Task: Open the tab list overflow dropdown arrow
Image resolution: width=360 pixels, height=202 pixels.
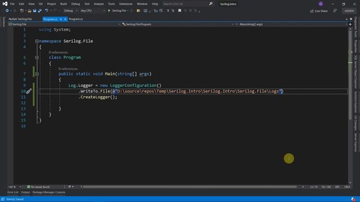Action: click(x=346, y=19)
